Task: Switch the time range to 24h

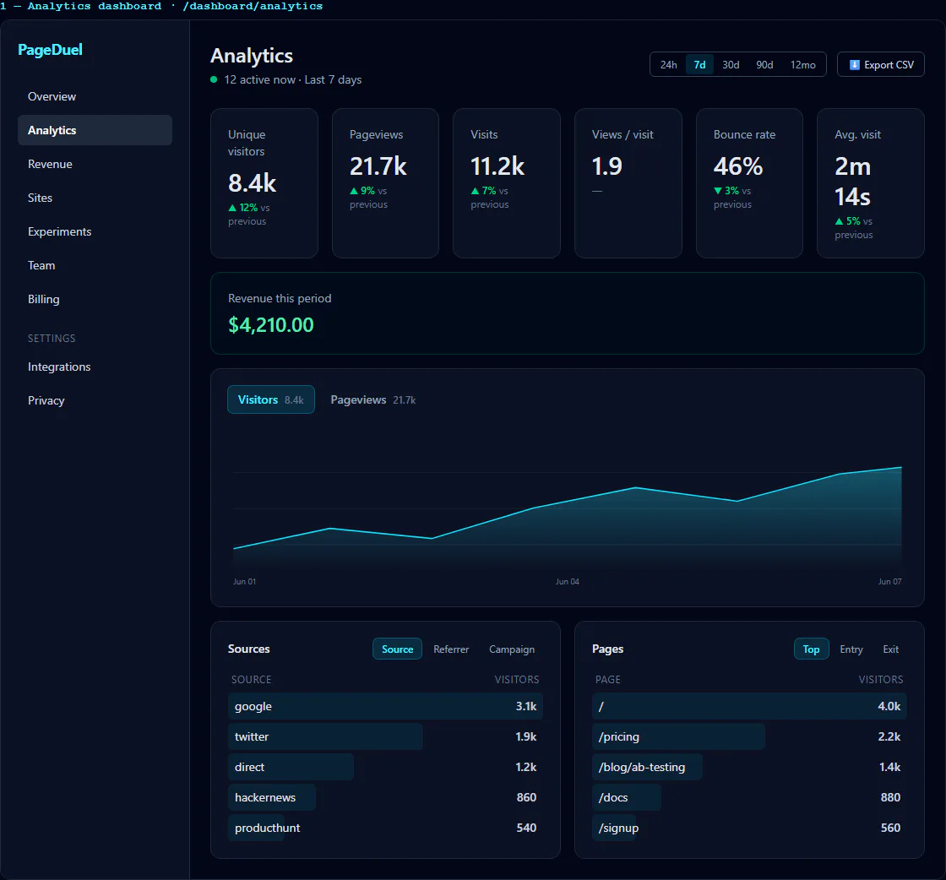Action: 668,64
